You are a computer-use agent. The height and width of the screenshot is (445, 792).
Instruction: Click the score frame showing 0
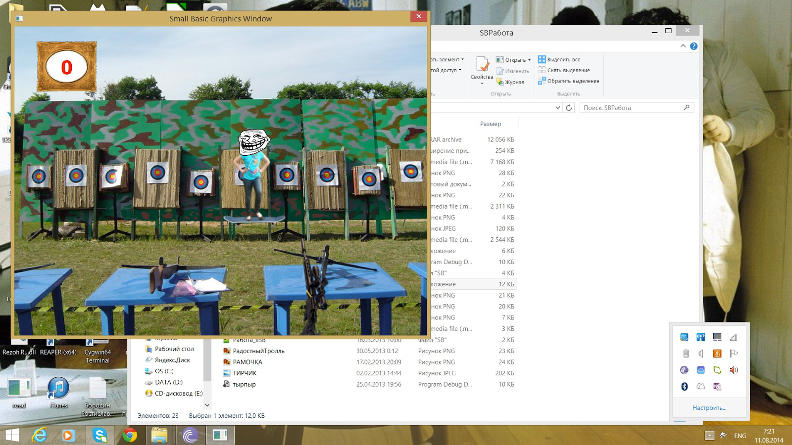click(67, 67)
